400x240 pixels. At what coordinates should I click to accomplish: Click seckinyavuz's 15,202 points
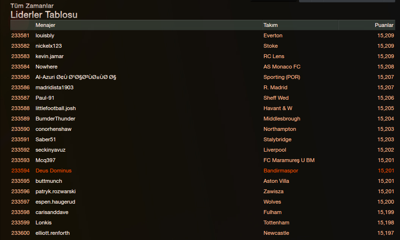[386, 150]
